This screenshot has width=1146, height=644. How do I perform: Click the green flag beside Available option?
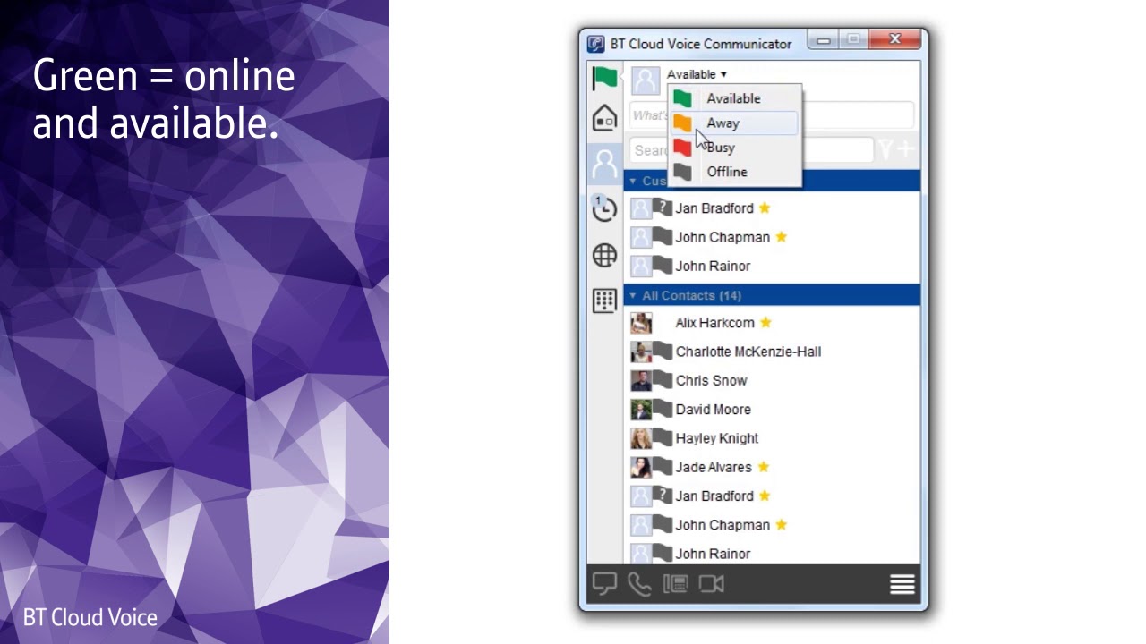683,98
